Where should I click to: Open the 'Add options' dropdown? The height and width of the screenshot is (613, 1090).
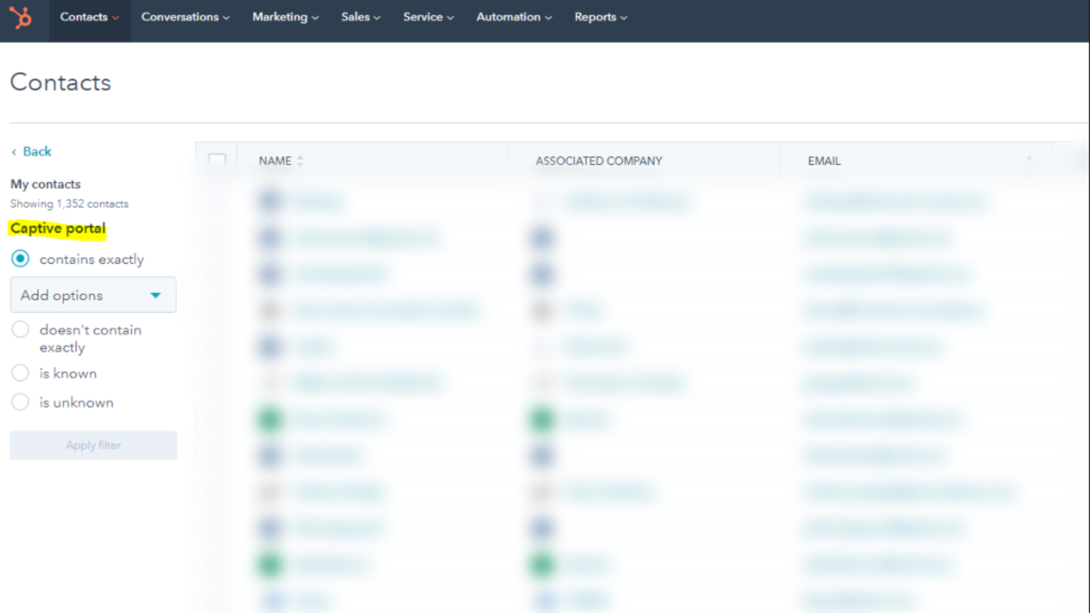click(93, 295)
